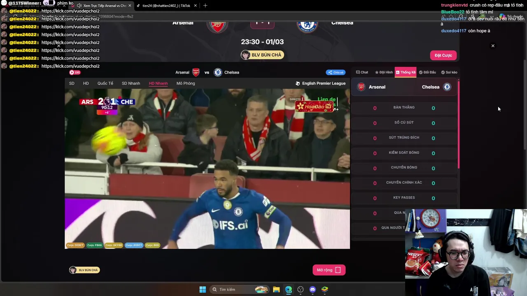Click the SỐ CÚ SÚT stat row

click(404, 123)
